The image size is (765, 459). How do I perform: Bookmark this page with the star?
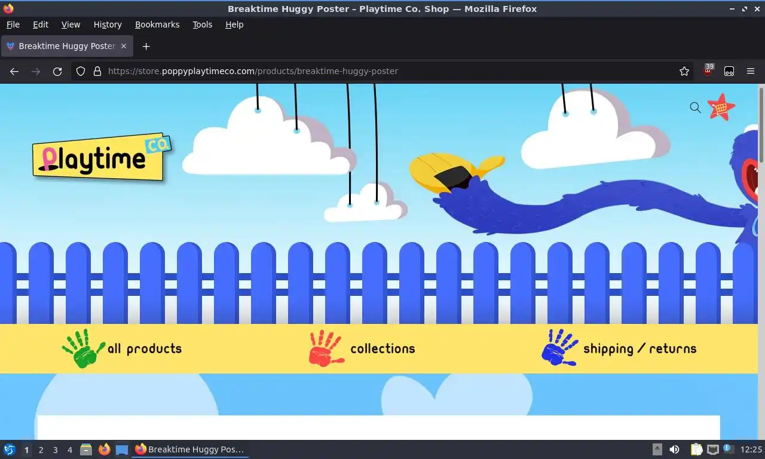click(x=684, y=71)
